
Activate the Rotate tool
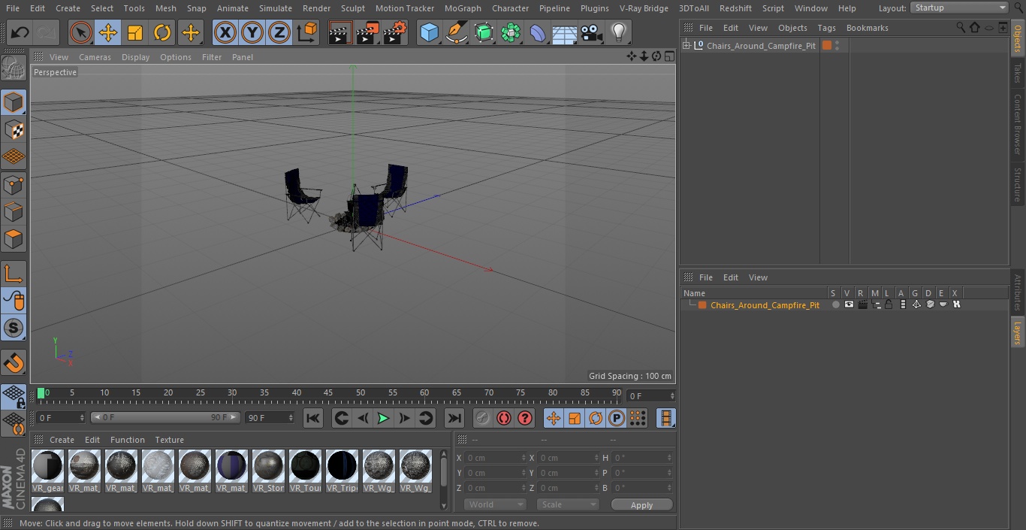[162, 32]
